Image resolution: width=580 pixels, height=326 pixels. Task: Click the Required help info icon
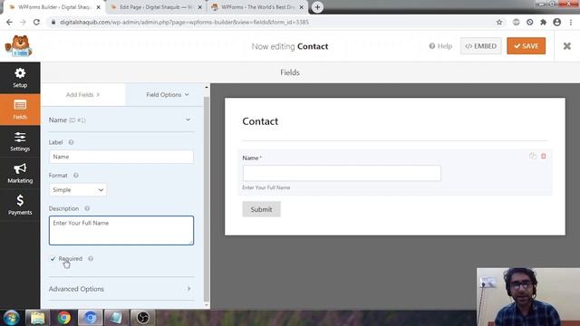91,259
